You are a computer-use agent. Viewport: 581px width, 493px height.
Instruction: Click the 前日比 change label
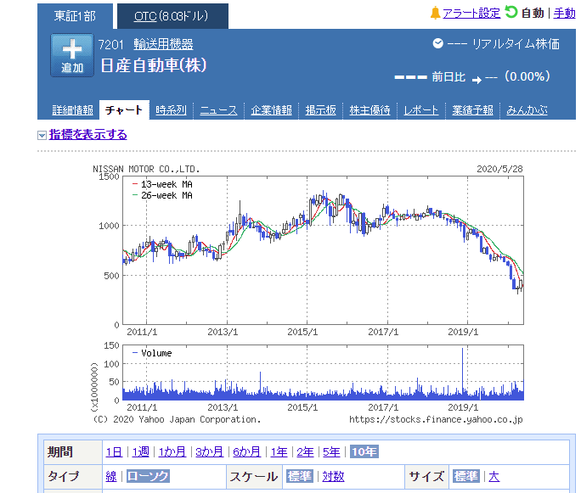pos(448,77)
